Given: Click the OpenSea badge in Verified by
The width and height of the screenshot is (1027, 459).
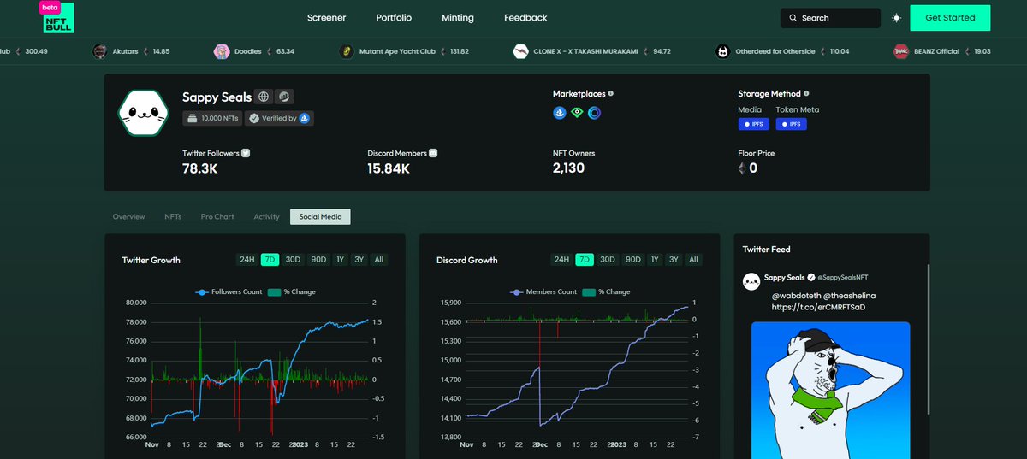Looking at the screenshot, I should (x=304, y=118).
